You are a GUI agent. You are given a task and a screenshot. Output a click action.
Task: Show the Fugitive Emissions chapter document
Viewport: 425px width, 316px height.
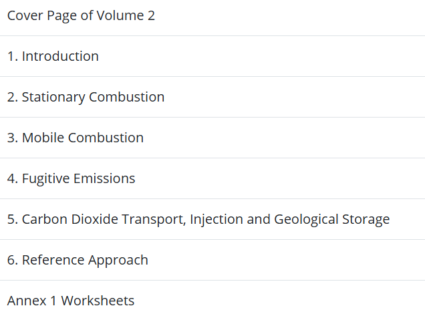(71, 178)
